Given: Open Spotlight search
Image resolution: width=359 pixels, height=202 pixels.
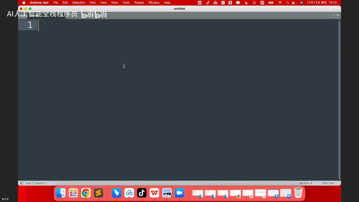Looking at the screenshot, I should (287, 3).
